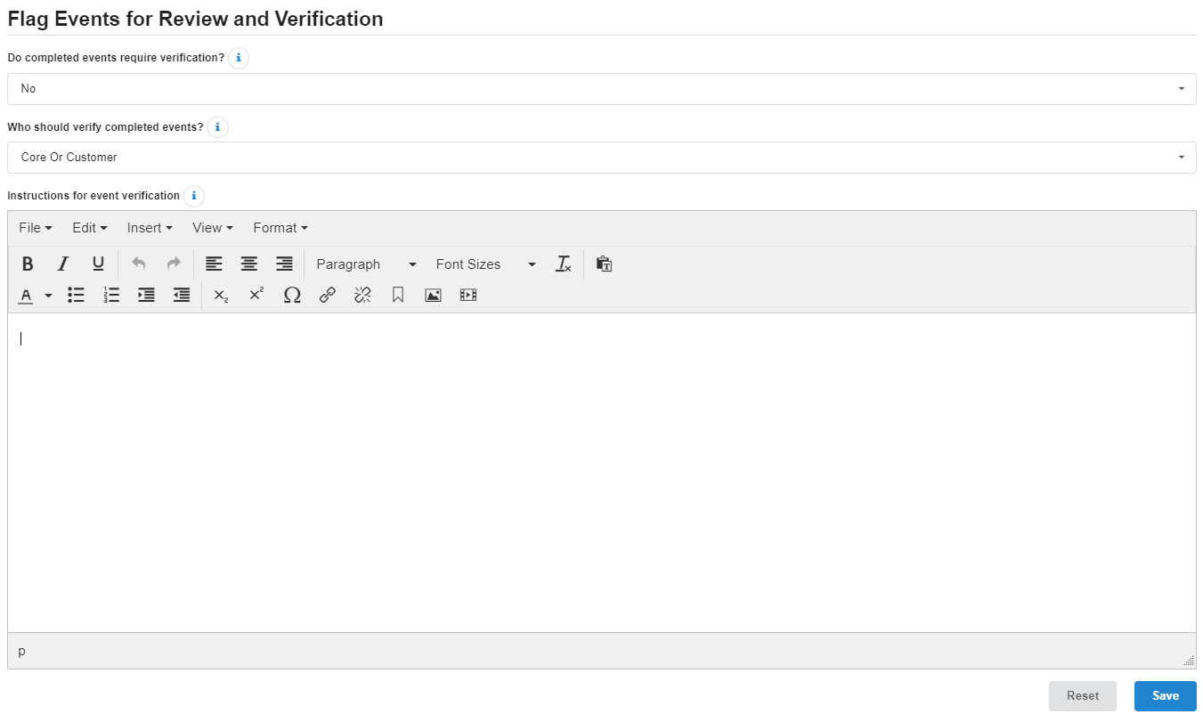Open the verification required dropdown showing No

(601, 89)
